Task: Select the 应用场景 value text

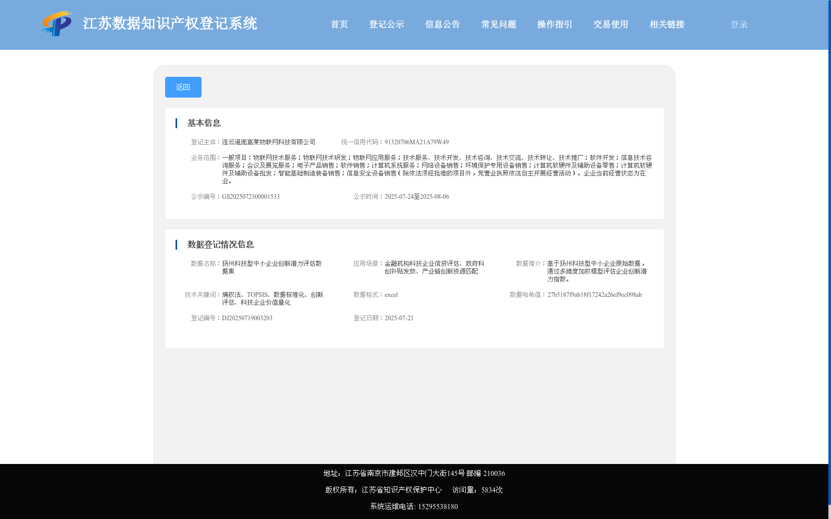Action: pos(434,267)
